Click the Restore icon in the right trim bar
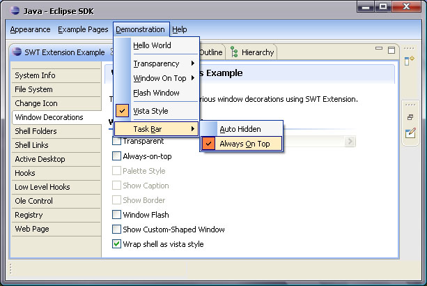 (410, 117)
